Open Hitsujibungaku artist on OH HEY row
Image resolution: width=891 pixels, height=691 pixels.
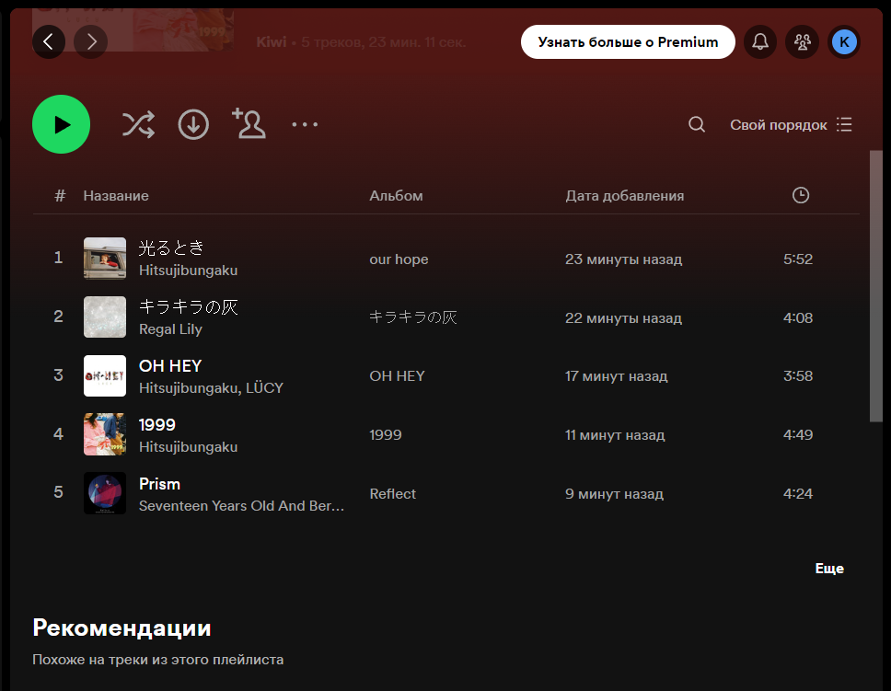[x=190, y=388]
